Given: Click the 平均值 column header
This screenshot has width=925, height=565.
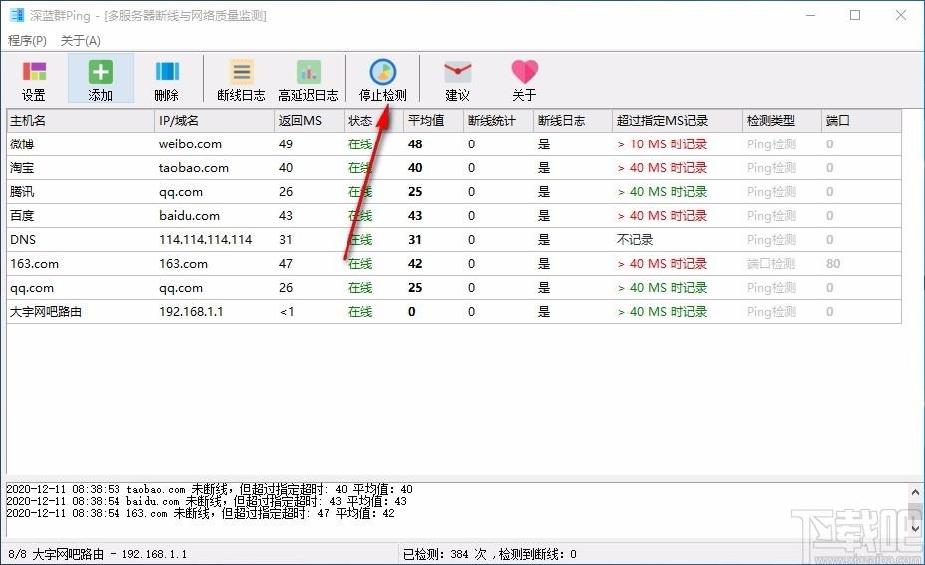Looking at the screenshot, I should pyautogui.click(x=433, y=121).
